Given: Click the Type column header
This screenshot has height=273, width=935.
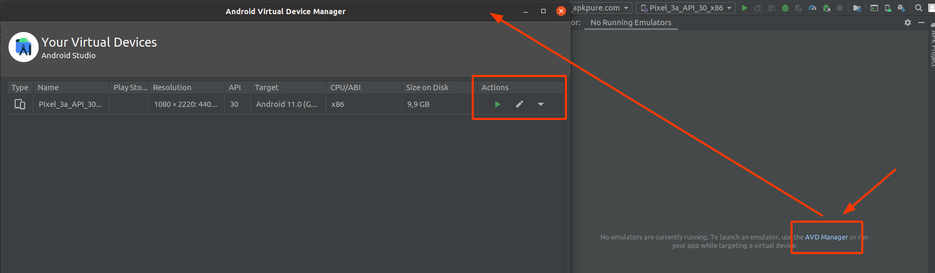Looking at the screenshot, I should pos(20,88).
